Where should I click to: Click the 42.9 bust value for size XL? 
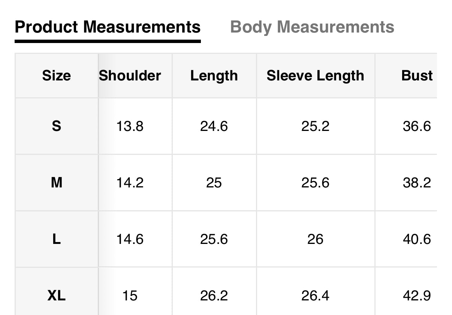click(x=417, y=296)
